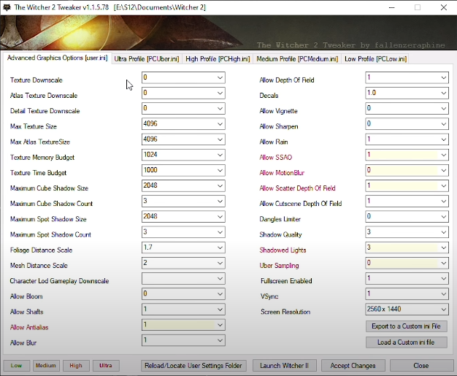Apply the Medium preset button
457x376 pixels.
point(46,366)
